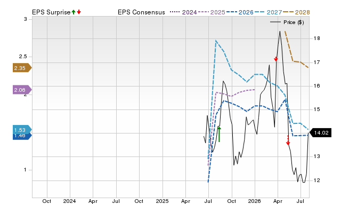The width and height of the screenshot is (341, 204).
Task: Click the red down arrow in EPS Surprise legend
Action: point(79,12)
